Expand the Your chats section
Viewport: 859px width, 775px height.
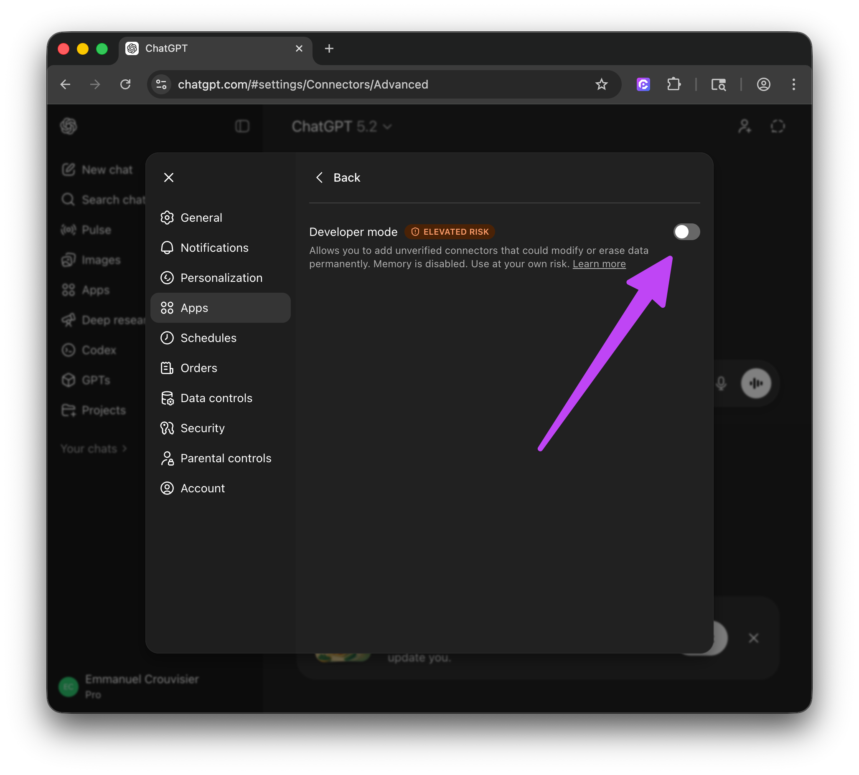(x=94, y=448)
